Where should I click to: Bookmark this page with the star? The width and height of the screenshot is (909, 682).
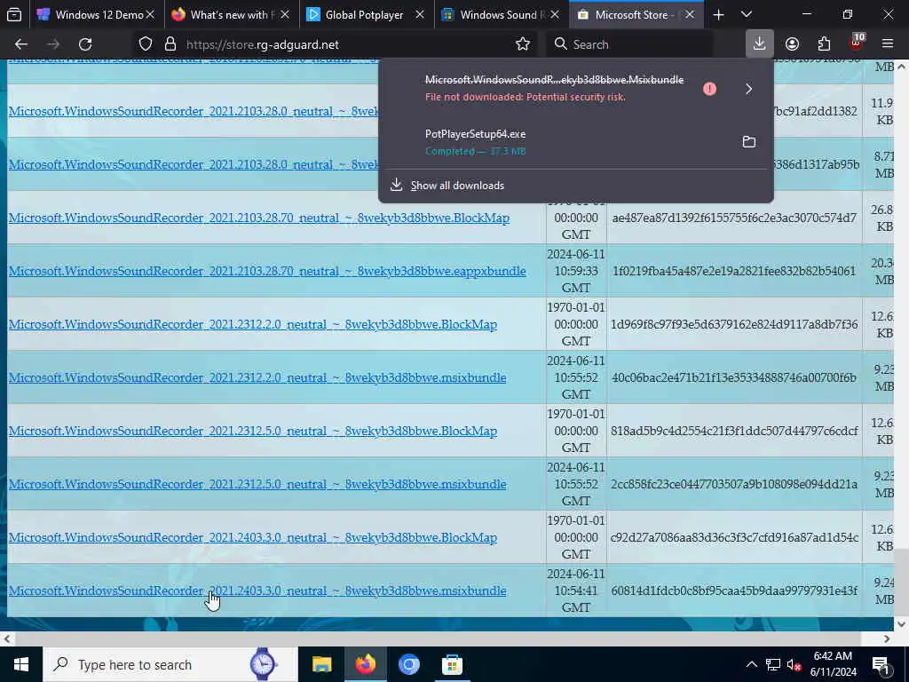pos(522,44)
